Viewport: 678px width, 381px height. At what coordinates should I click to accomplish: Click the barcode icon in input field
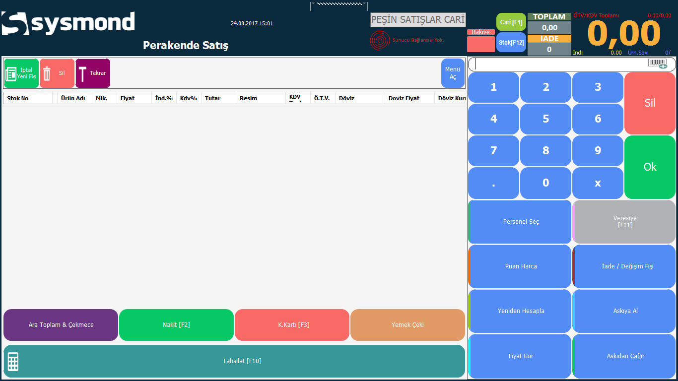pyautogui.click(x=658, y=63)
